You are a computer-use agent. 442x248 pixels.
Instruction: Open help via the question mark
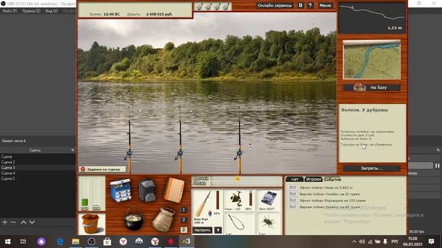[310, 6]
